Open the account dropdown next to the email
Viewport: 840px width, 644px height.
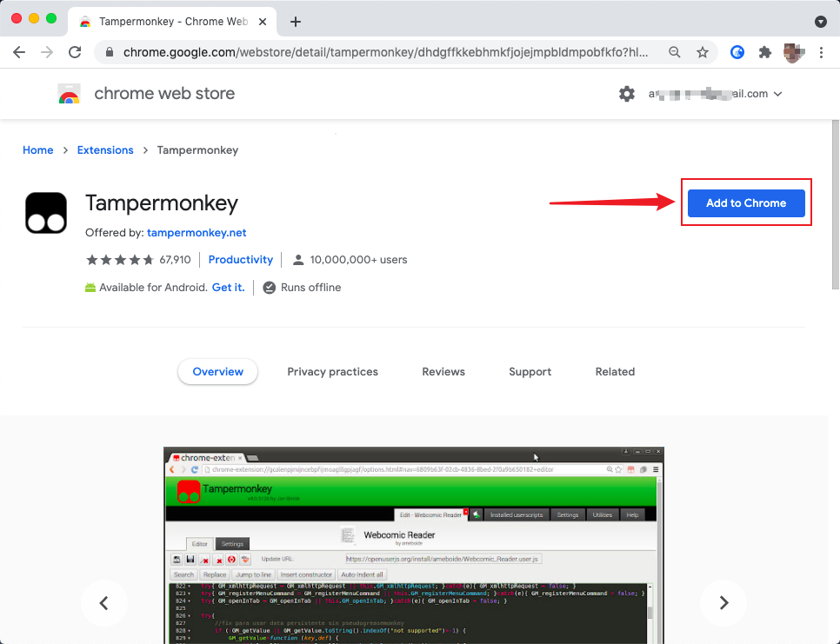(778, 93)
